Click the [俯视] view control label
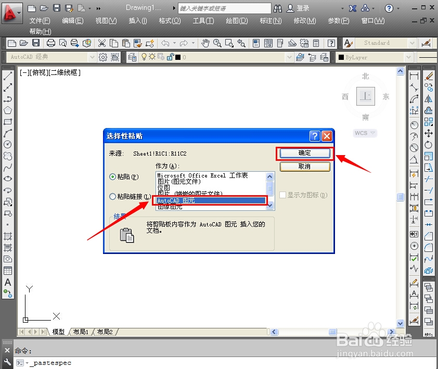Viewport: 438px width, 369px height. click(39, 73)
